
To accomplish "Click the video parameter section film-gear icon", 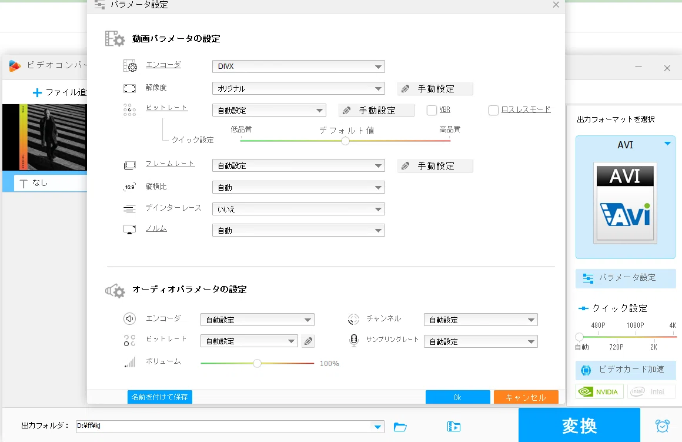I will tap(115, 38).
